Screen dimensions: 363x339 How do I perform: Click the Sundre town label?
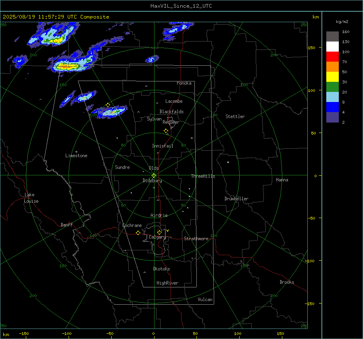tap(122, 167)
